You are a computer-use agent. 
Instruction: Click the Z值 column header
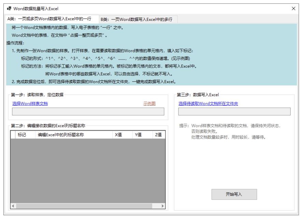point(158,134)
